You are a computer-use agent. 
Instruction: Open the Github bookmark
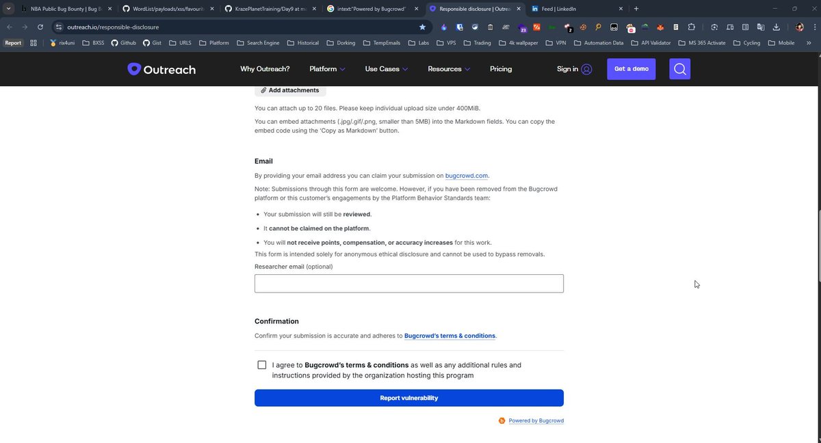pyautogui.click(x=123, y=42)
